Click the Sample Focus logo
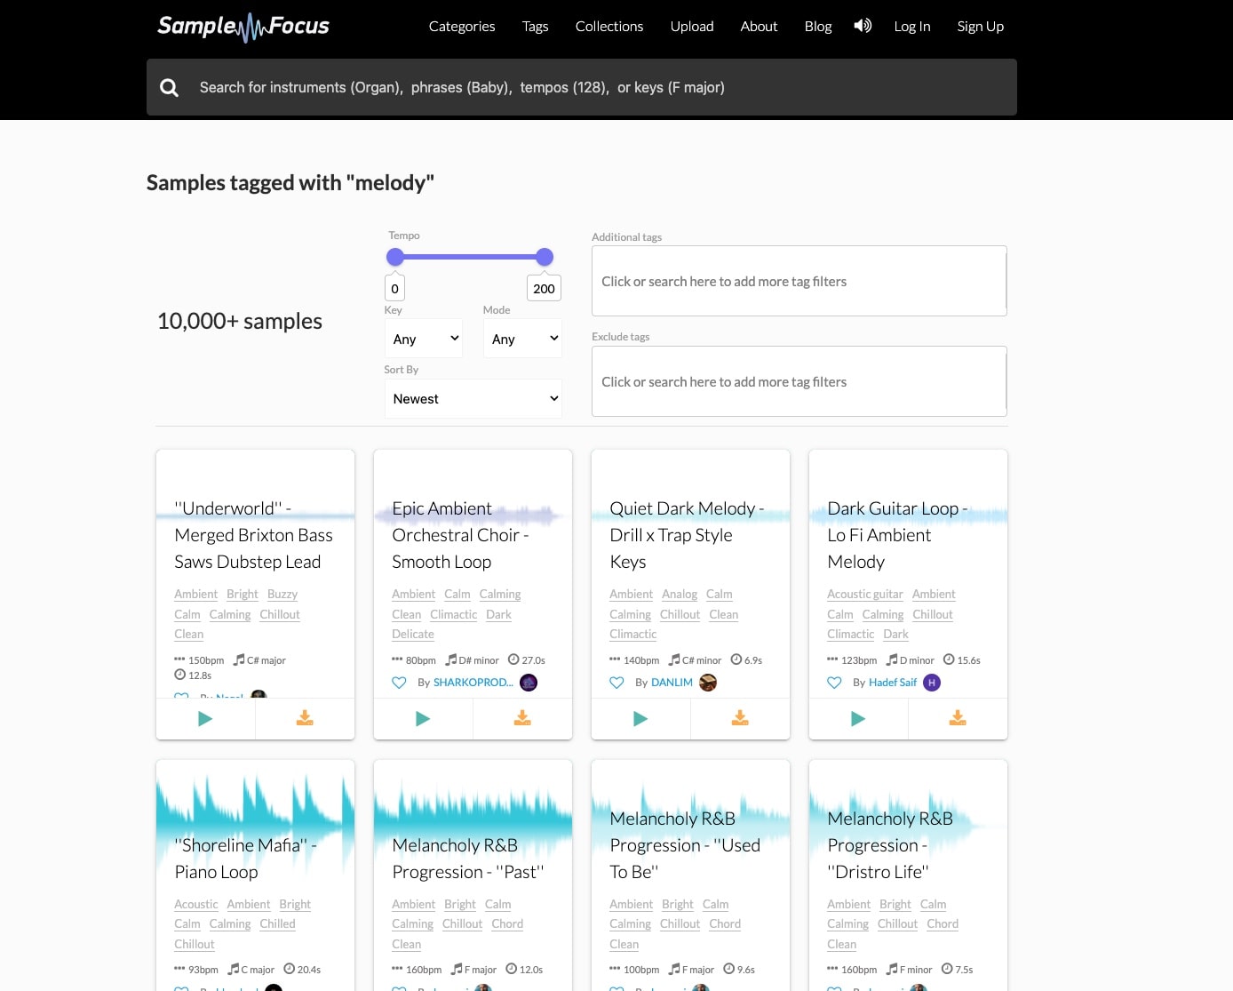Viewport: 1233px width, 991px height. (x=243, y=27)
